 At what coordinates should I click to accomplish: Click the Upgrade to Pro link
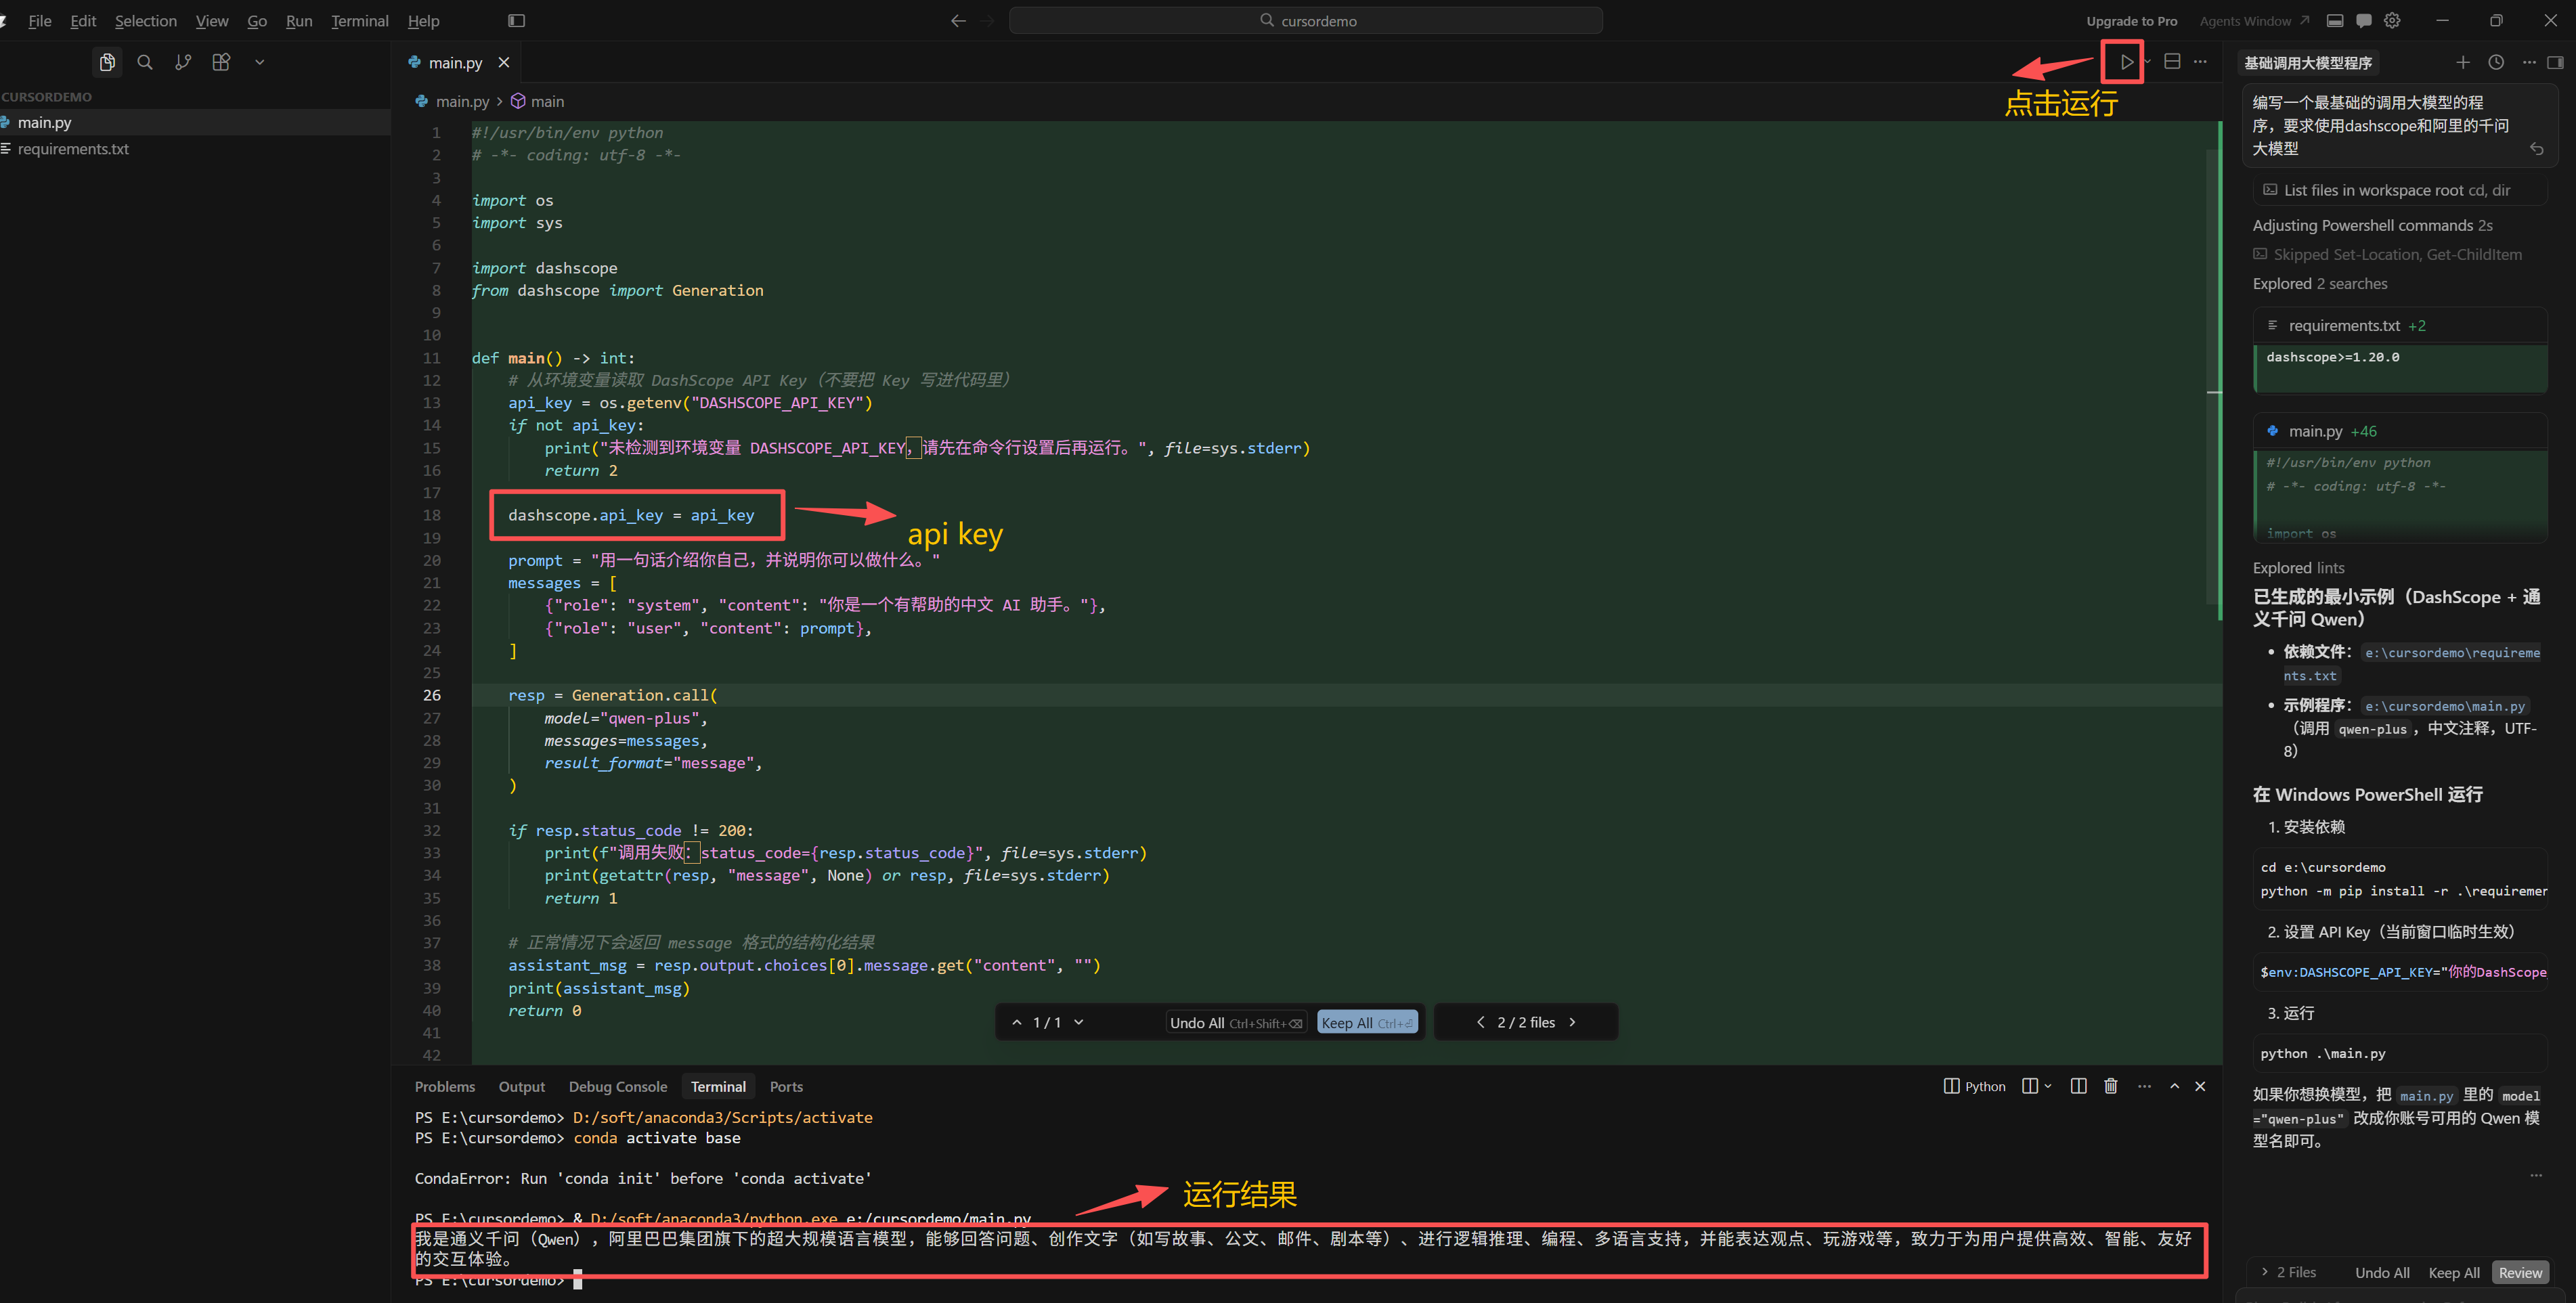tap(2131, 21)
